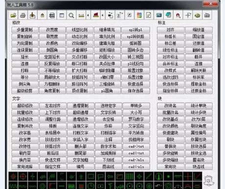The image size is (225, 189).
Task: Click the 快速选择 button
Action: click(135, 84)
